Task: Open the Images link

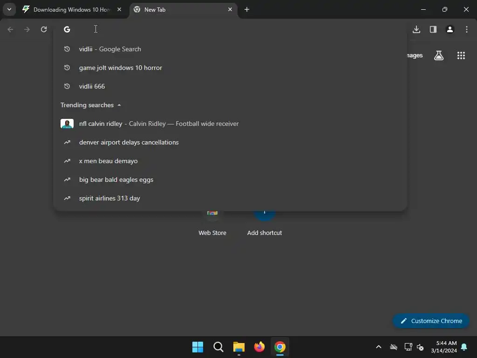Action: pyautogui.click(x=415, y=55)
